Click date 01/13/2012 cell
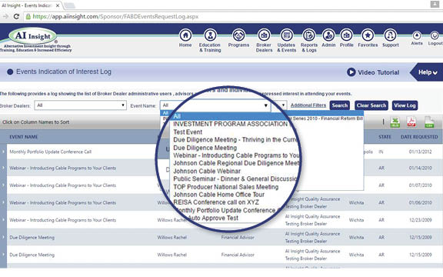 (x=420, y=152)
